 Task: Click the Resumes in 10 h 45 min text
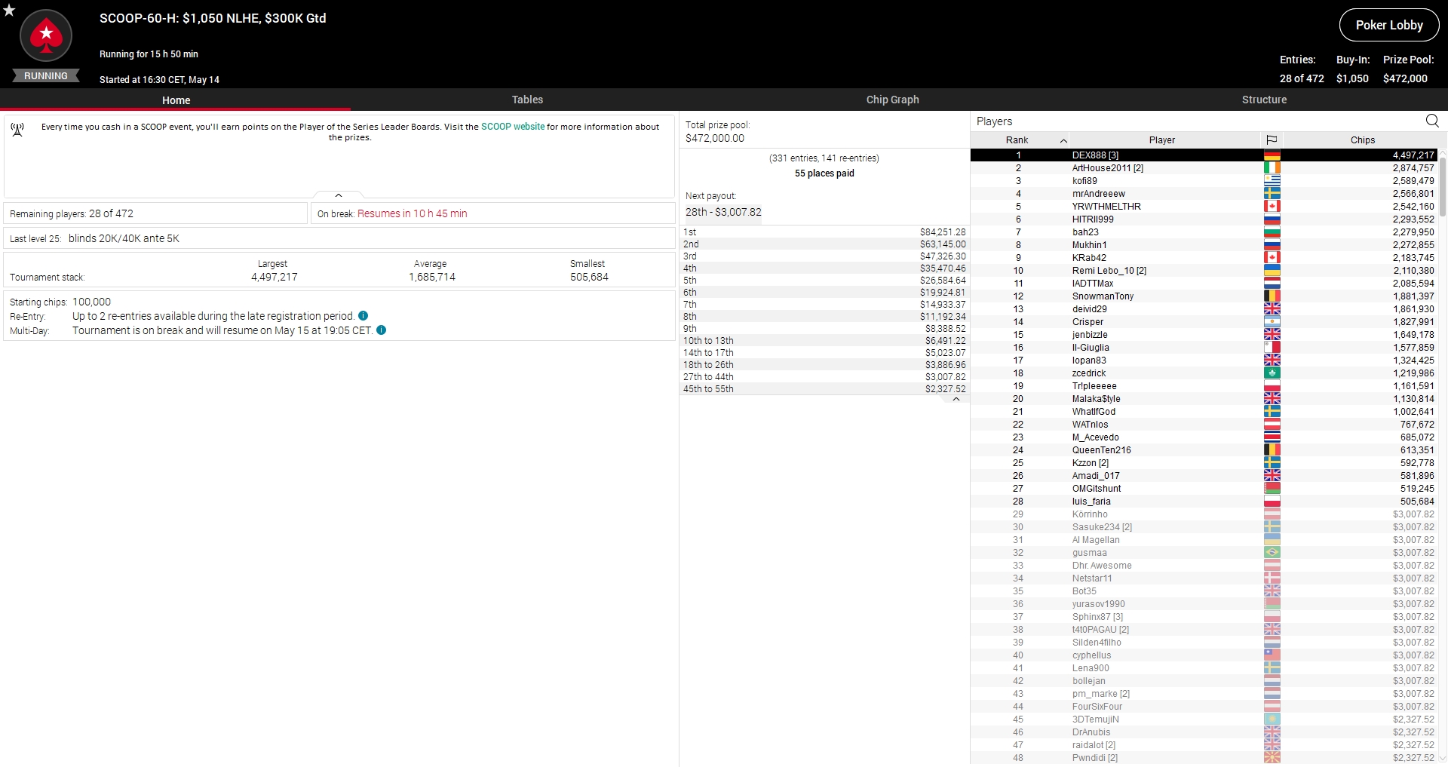coord(413,213)
